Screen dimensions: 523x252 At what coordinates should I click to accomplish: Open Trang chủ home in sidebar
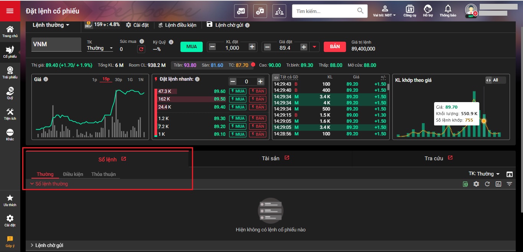click(10, 31)
